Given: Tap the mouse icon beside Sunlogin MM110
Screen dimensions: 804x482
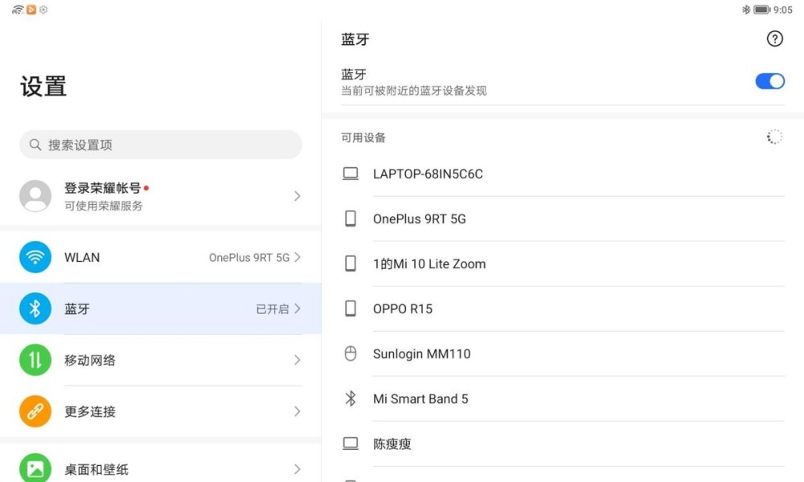Looking at the screenshot, I should tap(351, 353).
